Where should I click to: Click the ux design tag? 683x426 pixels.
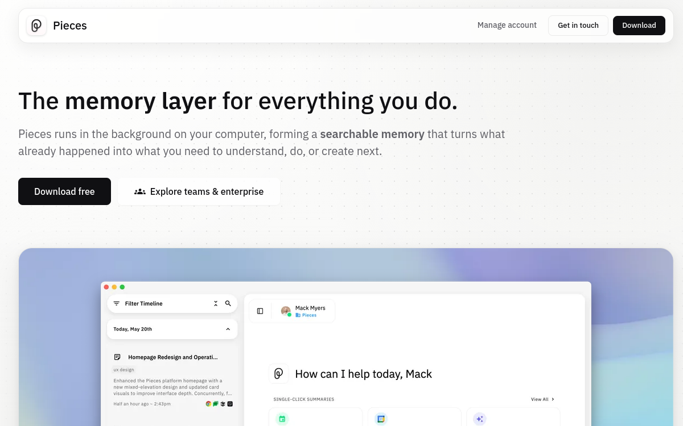(x=124, y=370)
